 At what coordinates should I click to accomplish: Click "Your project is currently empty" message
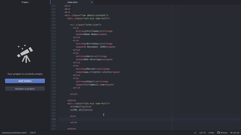25,74
